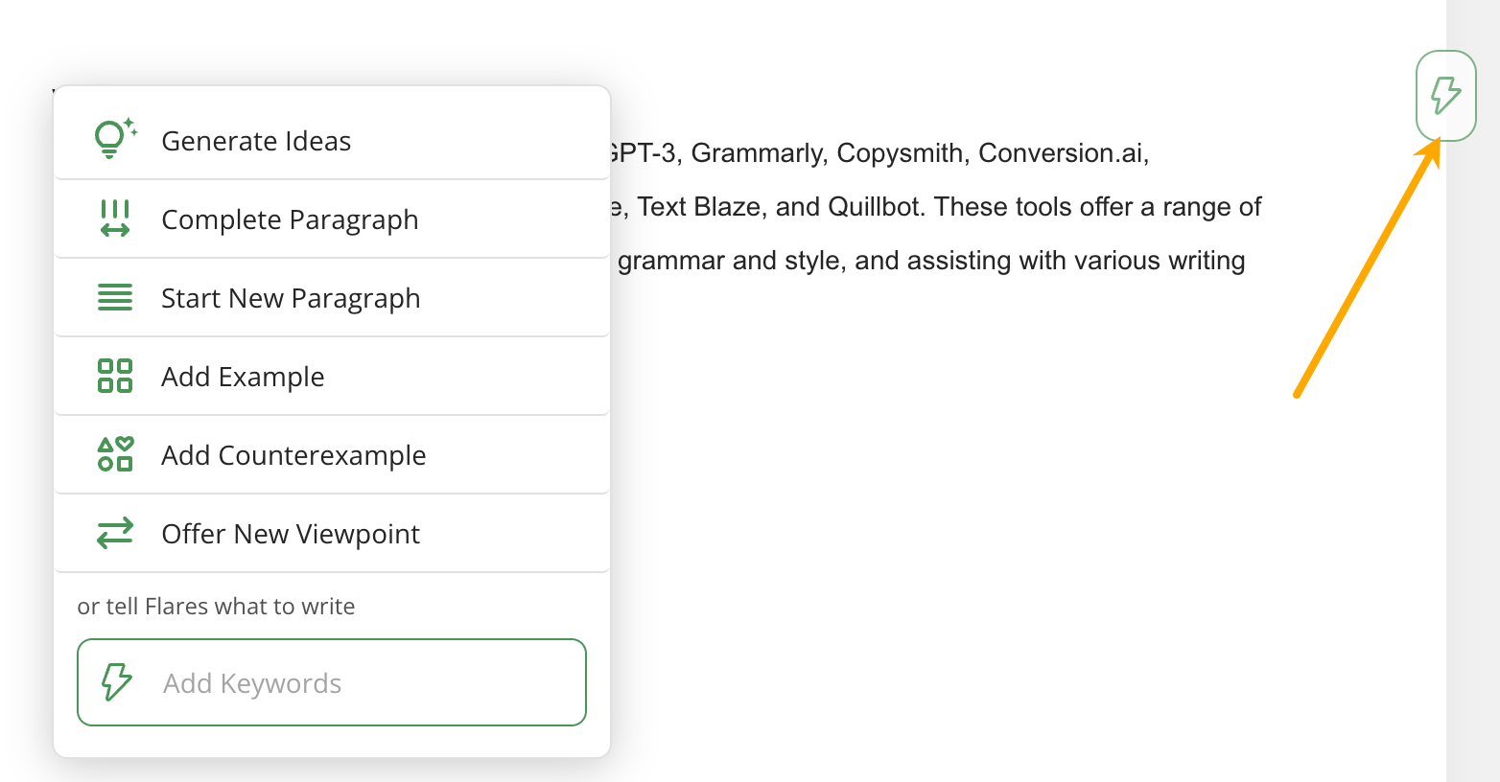Choose the Add Counterexample entry
This screenshot has height=782, width=1500.
[293, 455]
